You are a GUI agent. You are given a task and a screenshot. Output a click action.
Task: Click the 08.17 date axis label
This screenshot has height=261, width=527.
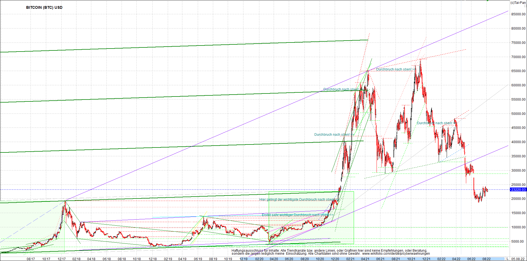tap(31, 259)
